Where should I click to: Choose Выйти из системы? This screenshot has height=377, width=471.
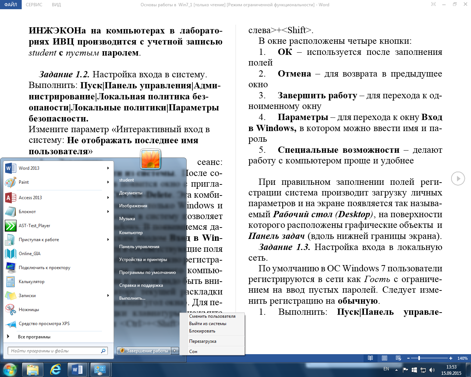coord(212,324)
